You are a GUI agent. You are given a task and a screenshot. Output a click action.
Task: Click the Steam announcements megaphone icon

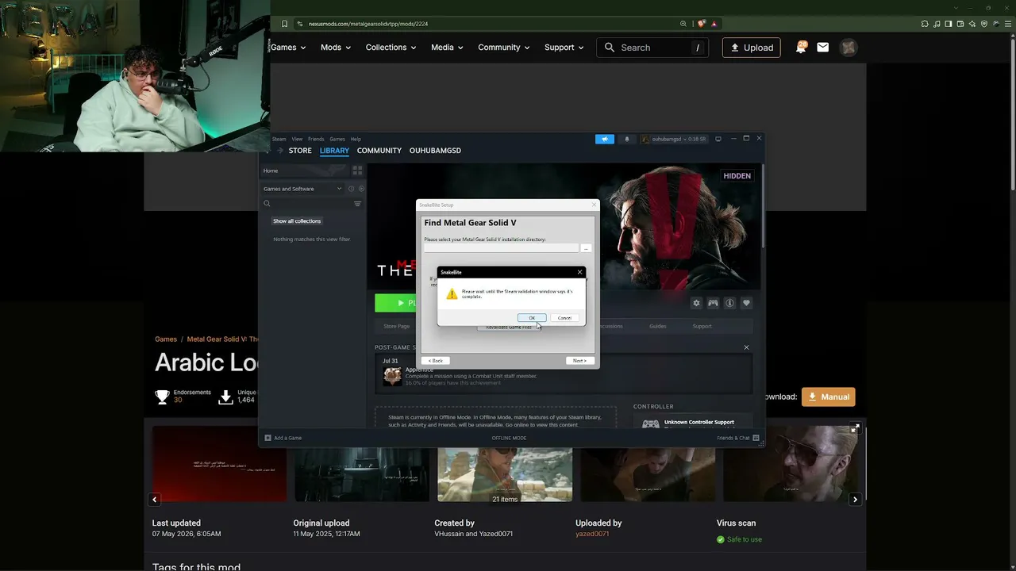click(605, 139)
